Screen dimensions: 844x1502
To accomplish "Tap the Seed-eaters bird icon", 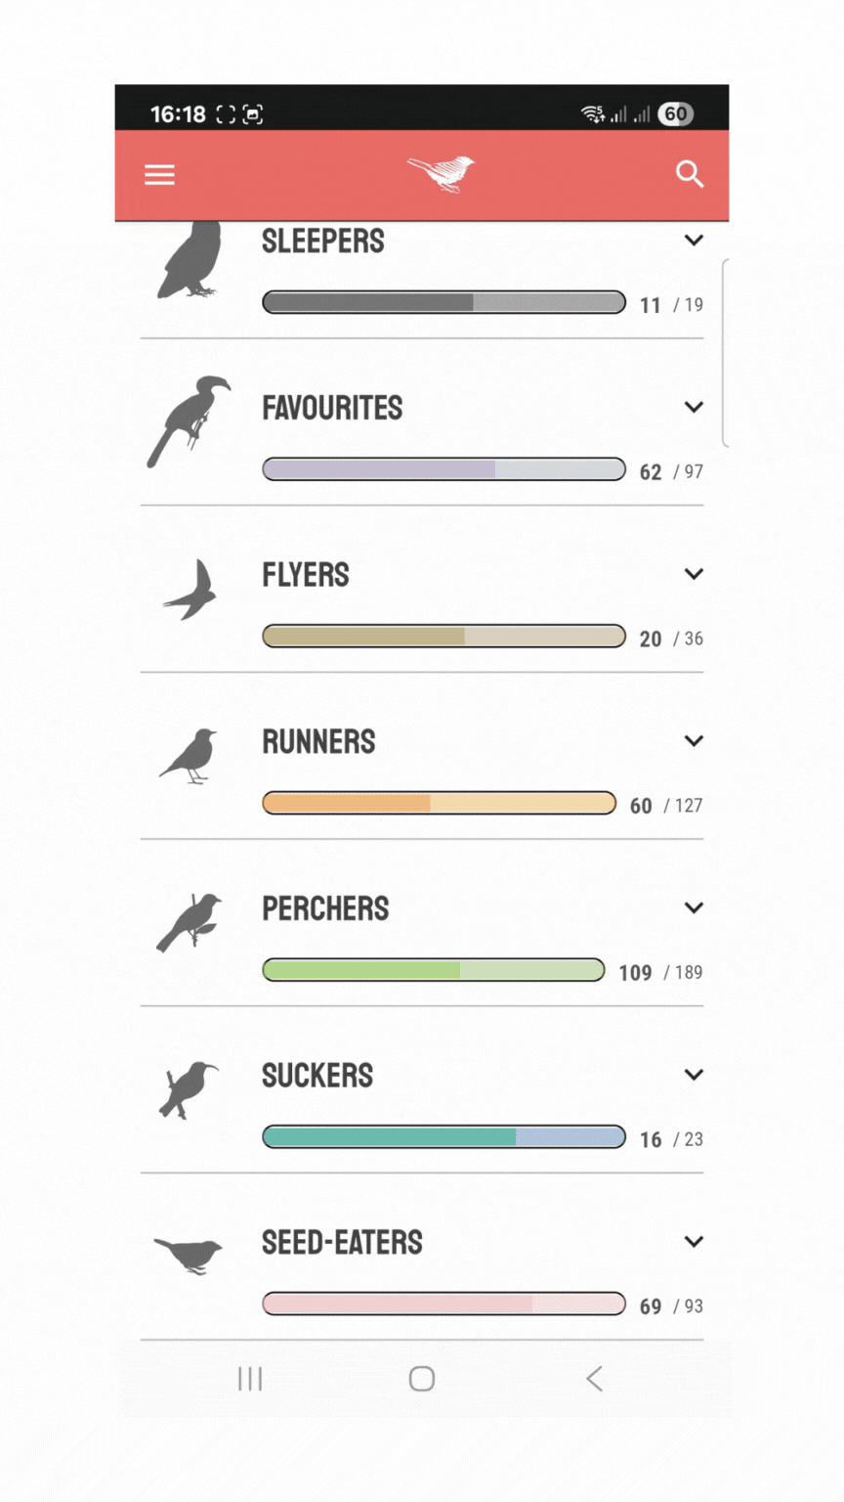I will [189, 1255].
